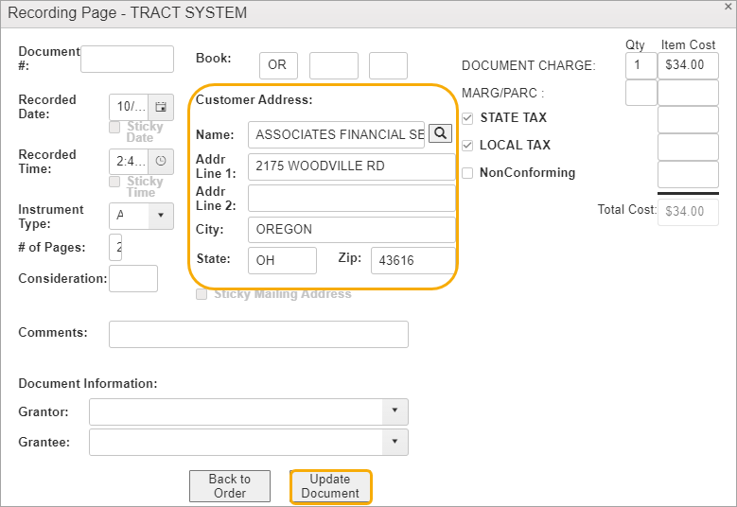
Task: Click the City field containing OREGON
Action: pyautogui.click(x=351, y=229)
